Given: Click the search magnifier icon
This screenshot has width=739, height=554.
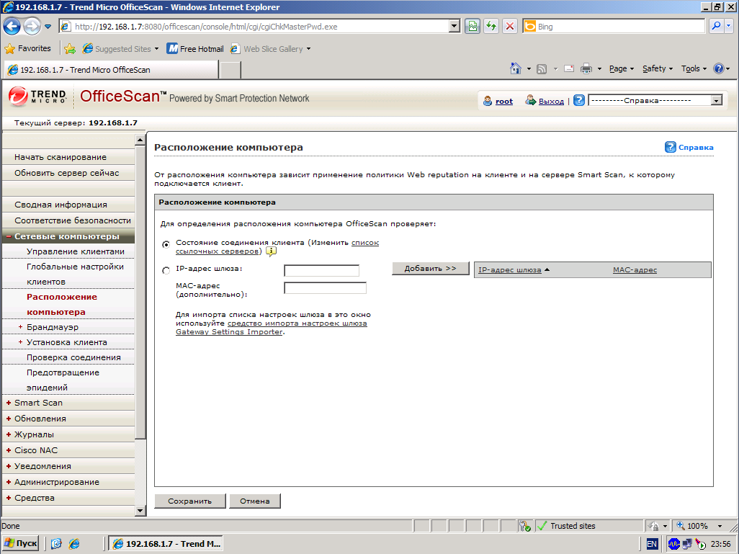Looking at the screenshot, I should coord(717,27).
